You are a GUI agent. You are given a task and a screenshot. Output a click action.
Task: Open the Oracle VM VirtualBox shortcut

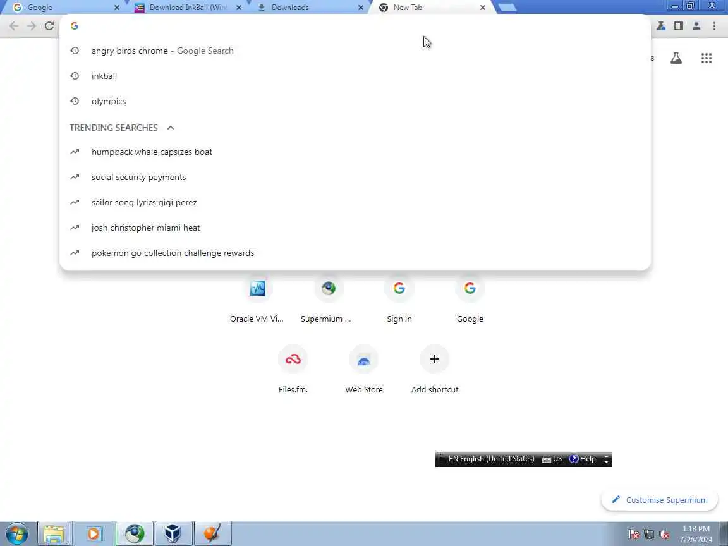tap(257, 300)
